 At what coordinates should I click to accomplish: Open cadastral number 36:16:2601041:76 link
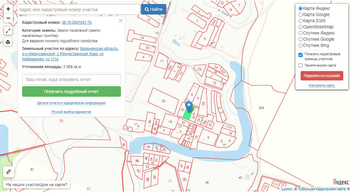pos(76,22)
